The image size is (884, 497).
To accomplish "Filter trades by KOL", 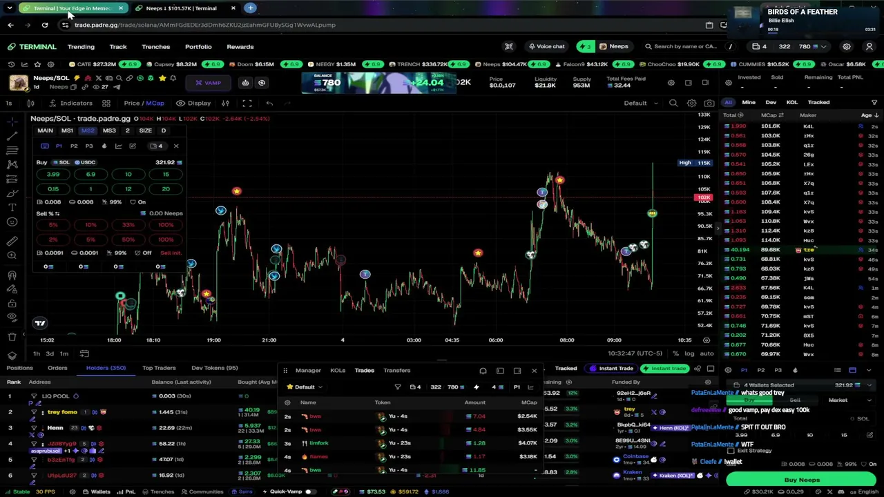I will tap(792, 102).
